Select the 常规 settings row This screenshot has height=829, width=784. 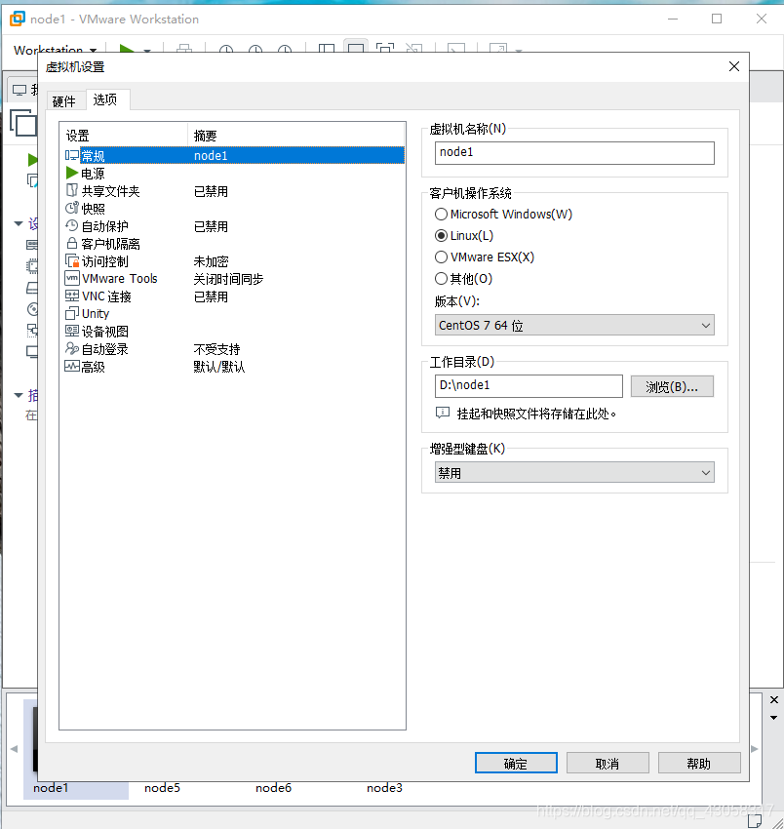click(x=234, y=155)
